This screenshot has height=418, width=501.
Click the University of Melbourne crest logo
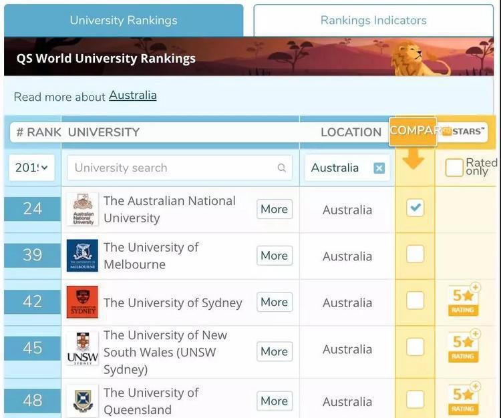point(82,256)
